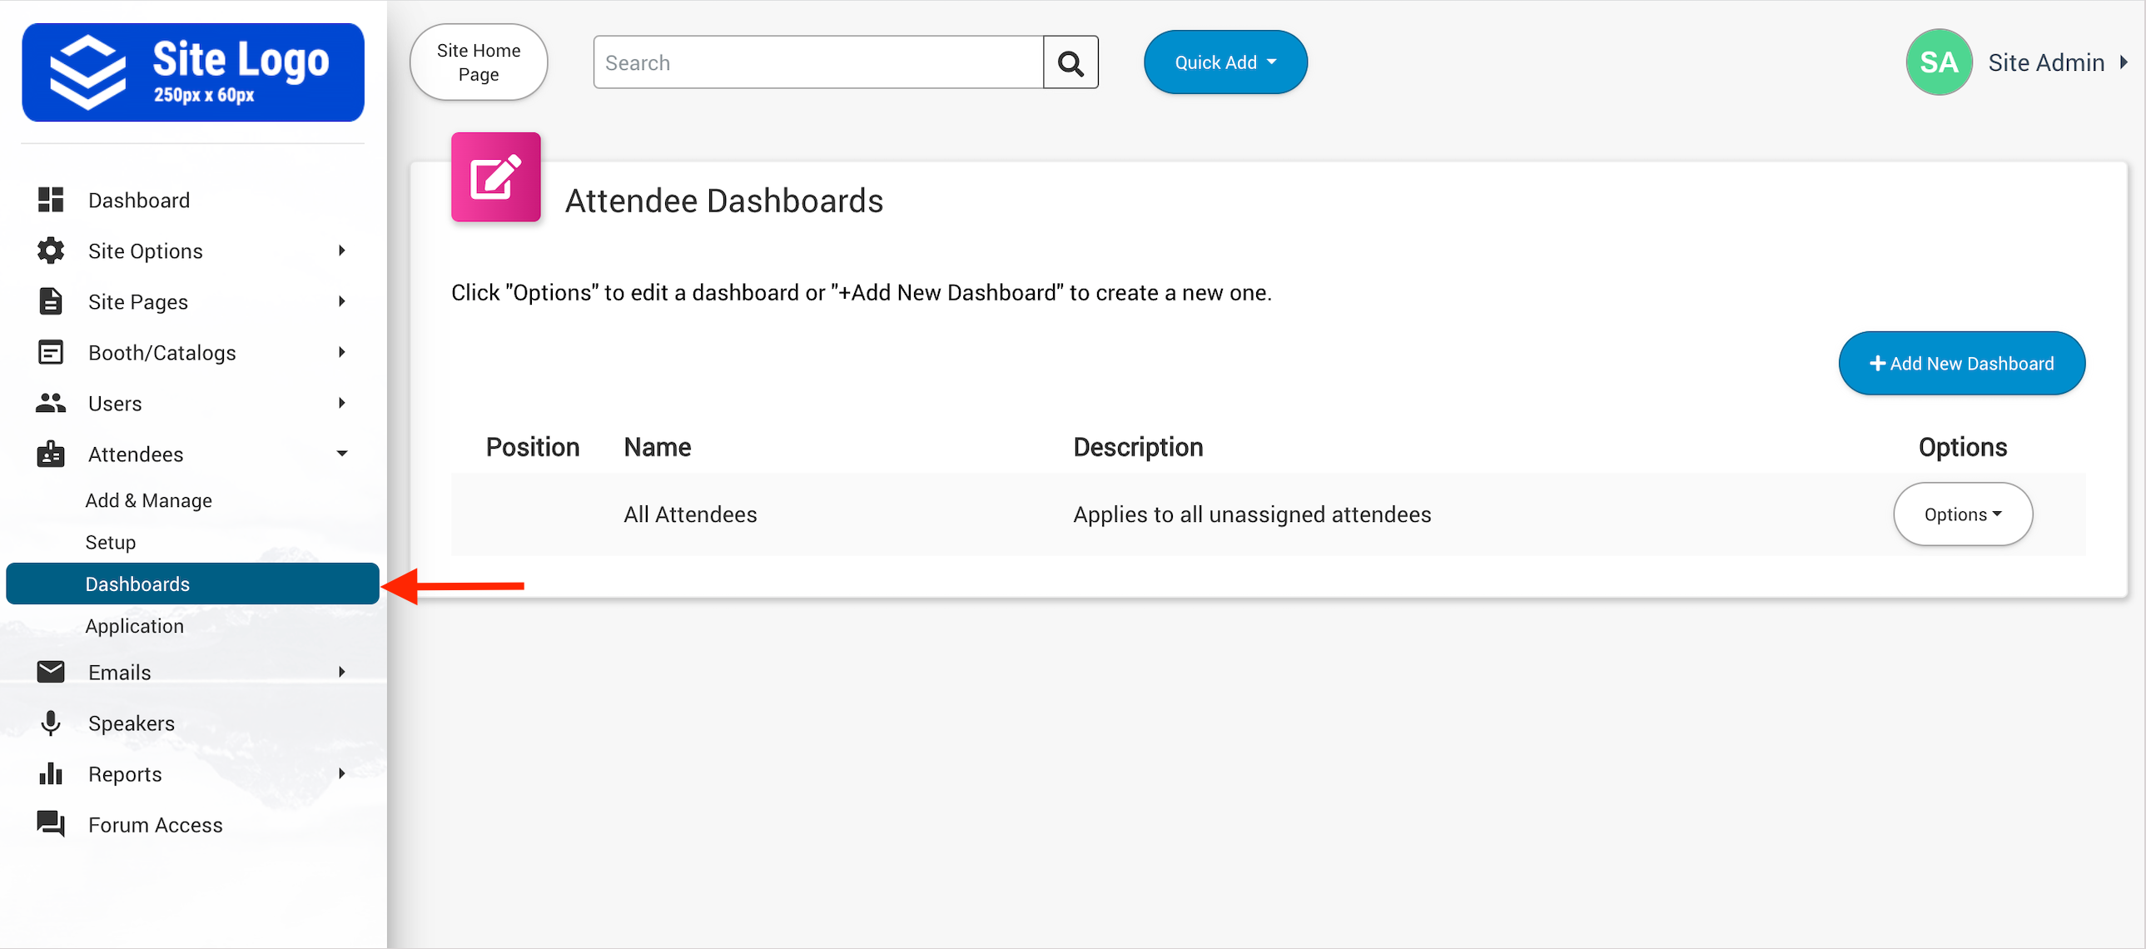This screenshot has width=2146, height=949.
Task: Click the magnifying glass search button
Action: tap(1070, 62)
